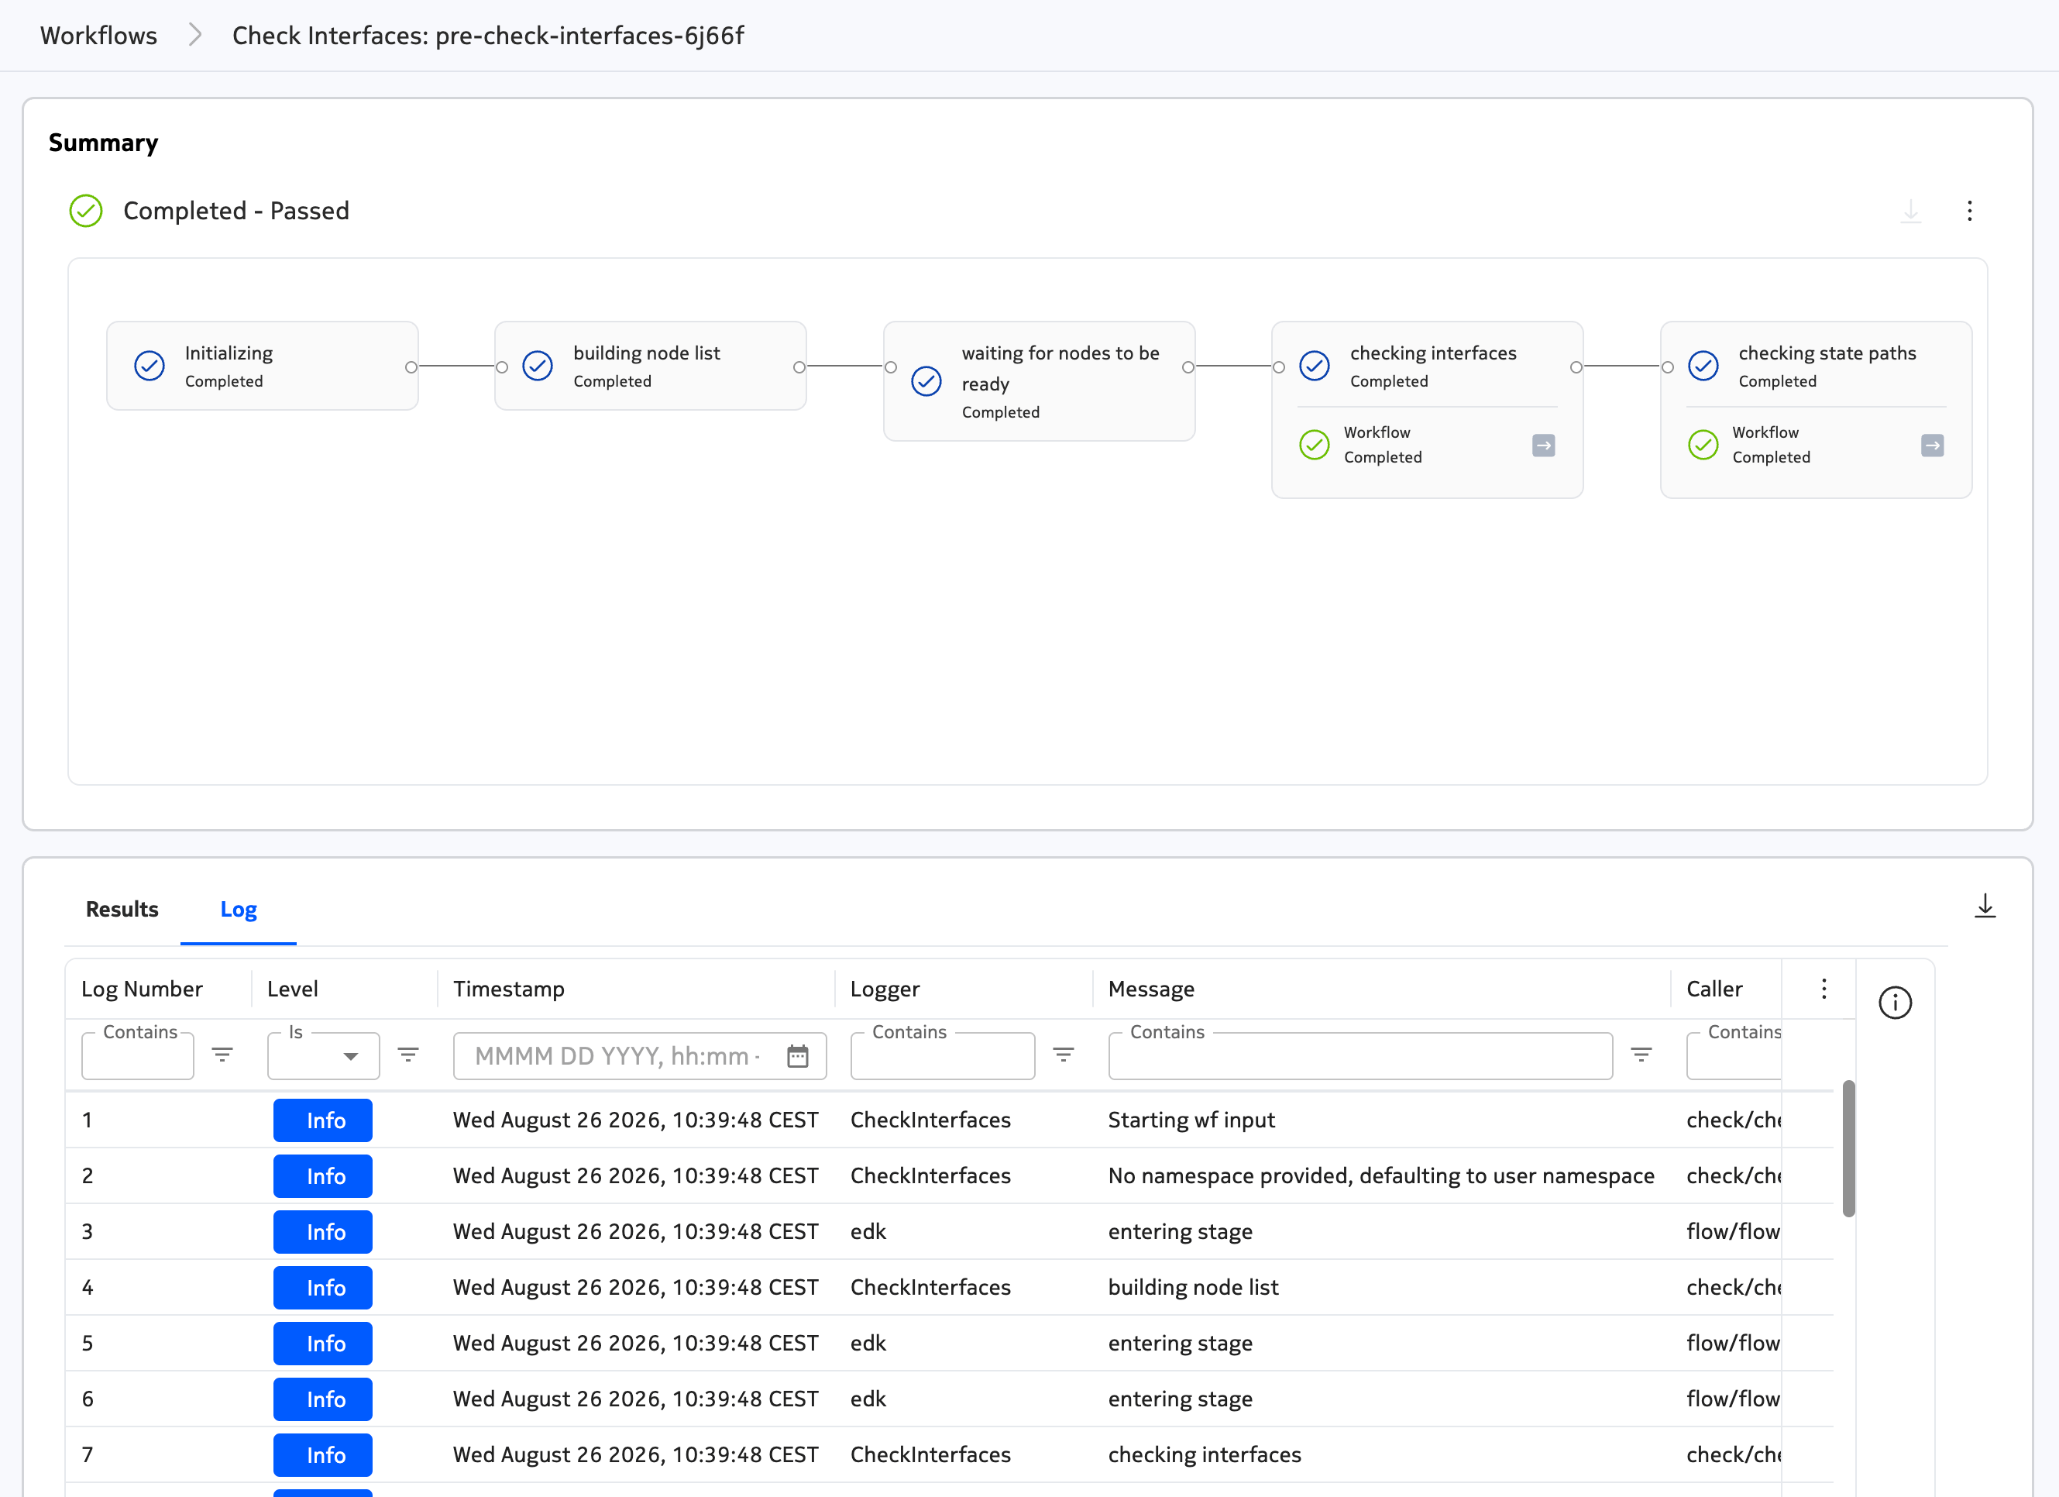Open the Level filter options icon

point(407,1054)
